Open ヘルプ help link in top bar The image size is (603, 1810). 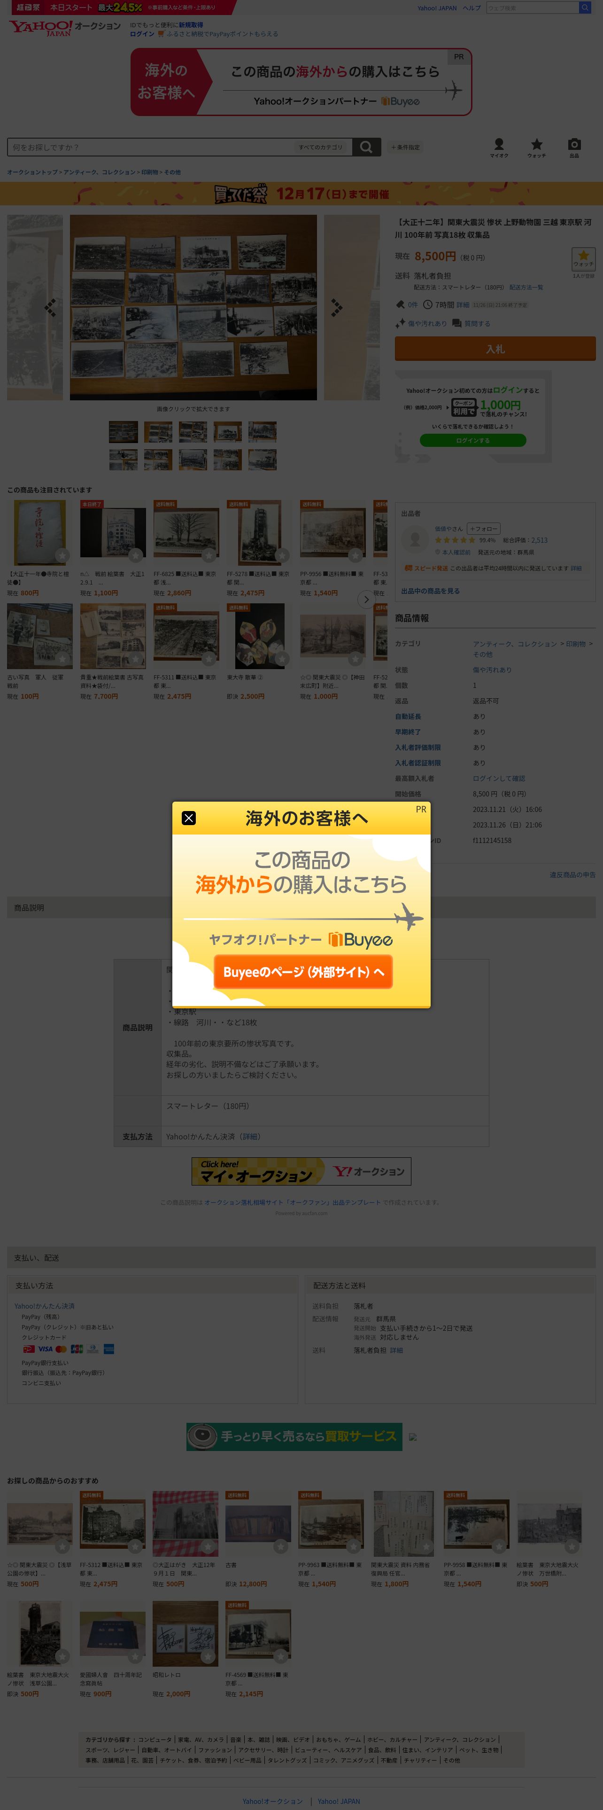[472, 8]
